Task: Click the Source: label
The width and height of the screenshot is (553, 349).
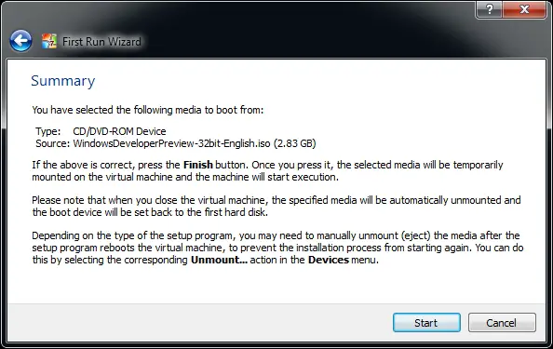Action: point(52,143)
